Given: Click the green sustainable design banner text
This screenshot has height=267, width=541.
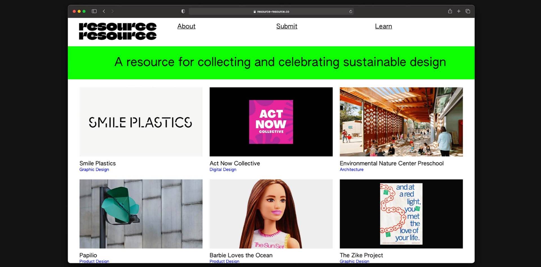Looking at the screenshot, I should click(x=280, y=62).
